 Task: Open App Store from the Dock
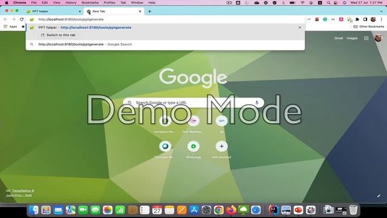coord(194,210)
